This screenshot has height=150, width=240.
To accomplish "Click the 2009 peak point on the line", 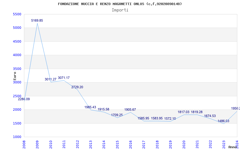I will (37, 23).
